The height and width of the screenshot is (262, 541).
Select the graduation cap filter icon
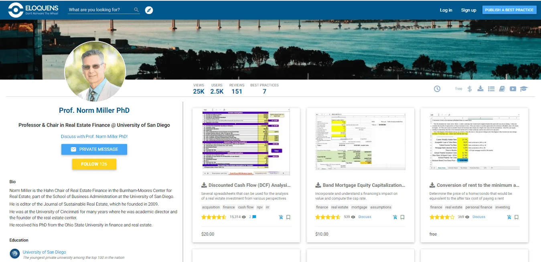(523, 89)
